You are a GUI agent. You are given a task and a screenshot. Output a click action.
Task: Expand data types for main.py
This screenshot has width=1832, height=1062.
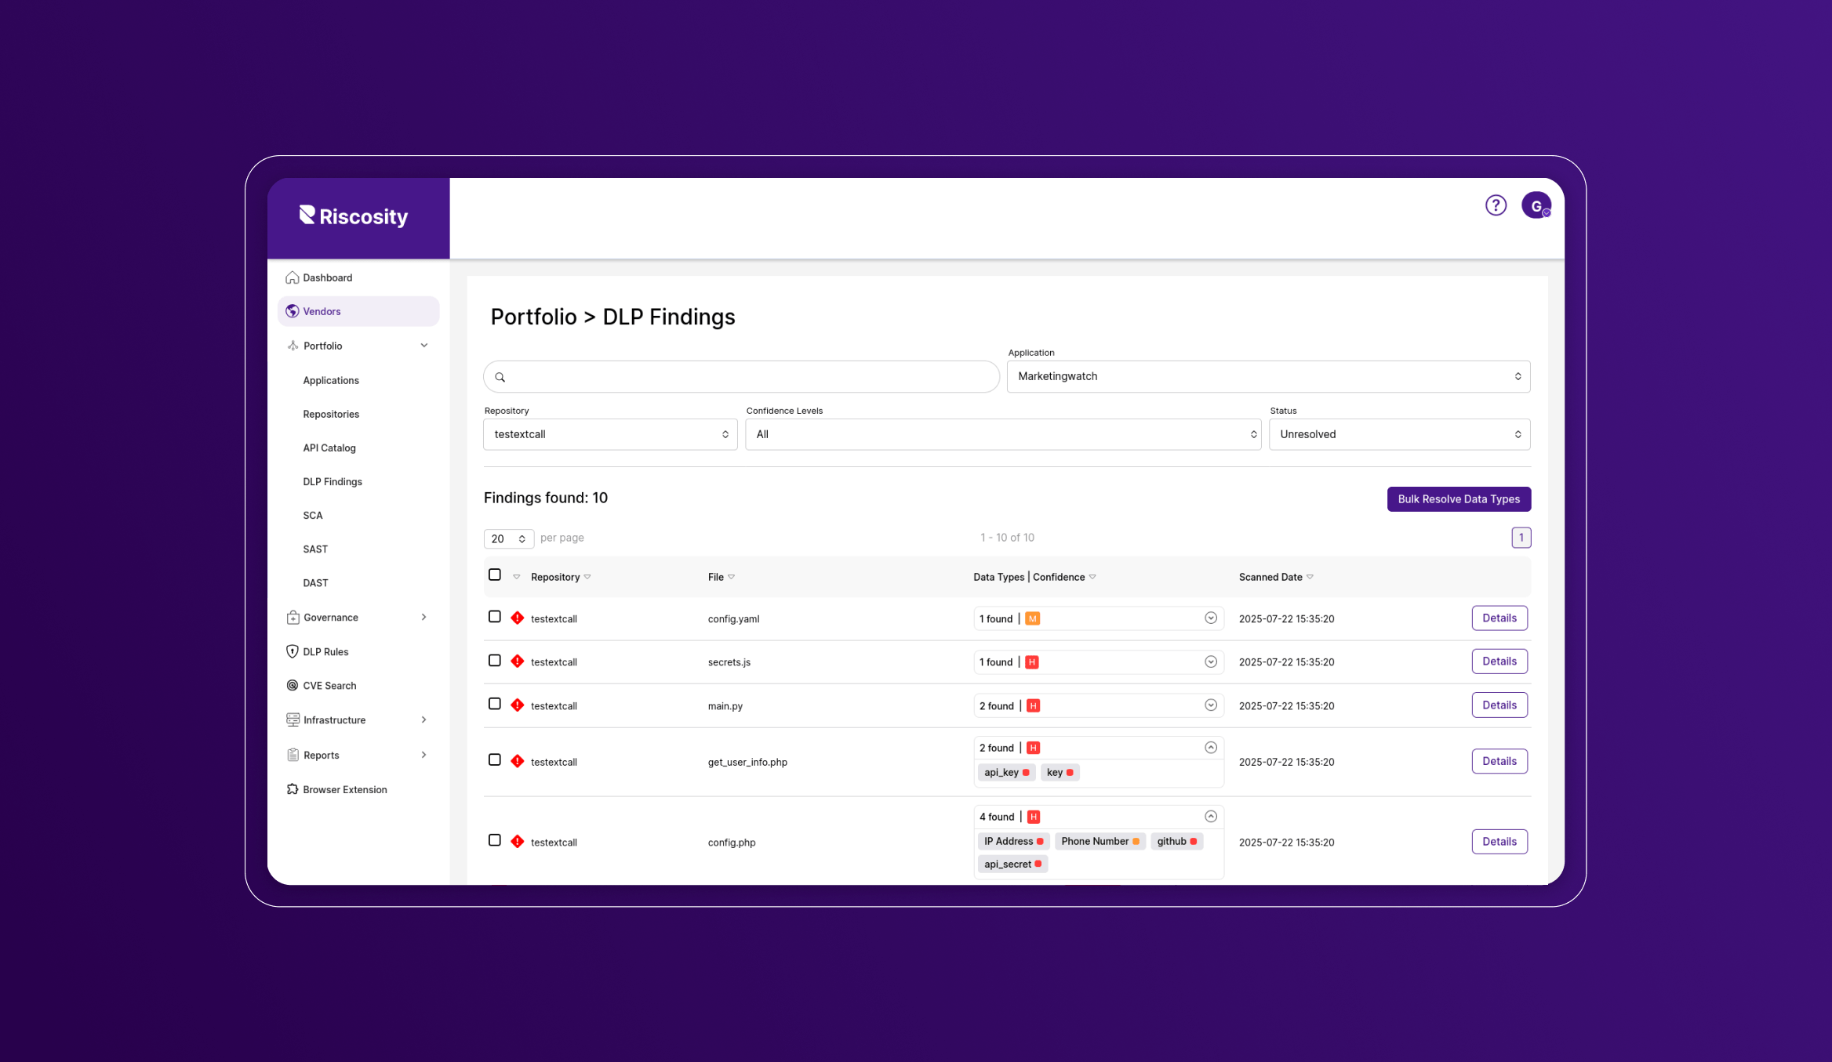point(1211,705)
